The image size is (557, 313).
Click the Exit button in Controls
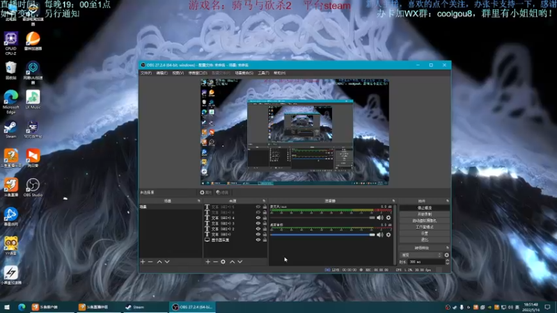click(425, 239)
